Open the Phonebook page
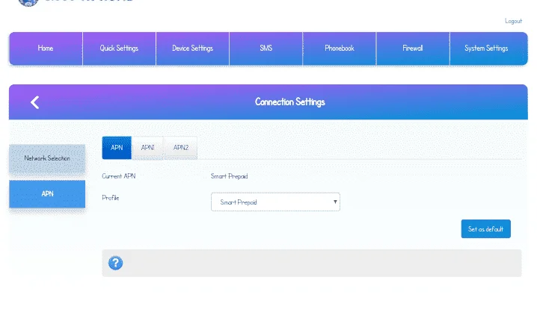Image resolution: width=537 pixels, height=330 pixels. pos(340,49)
